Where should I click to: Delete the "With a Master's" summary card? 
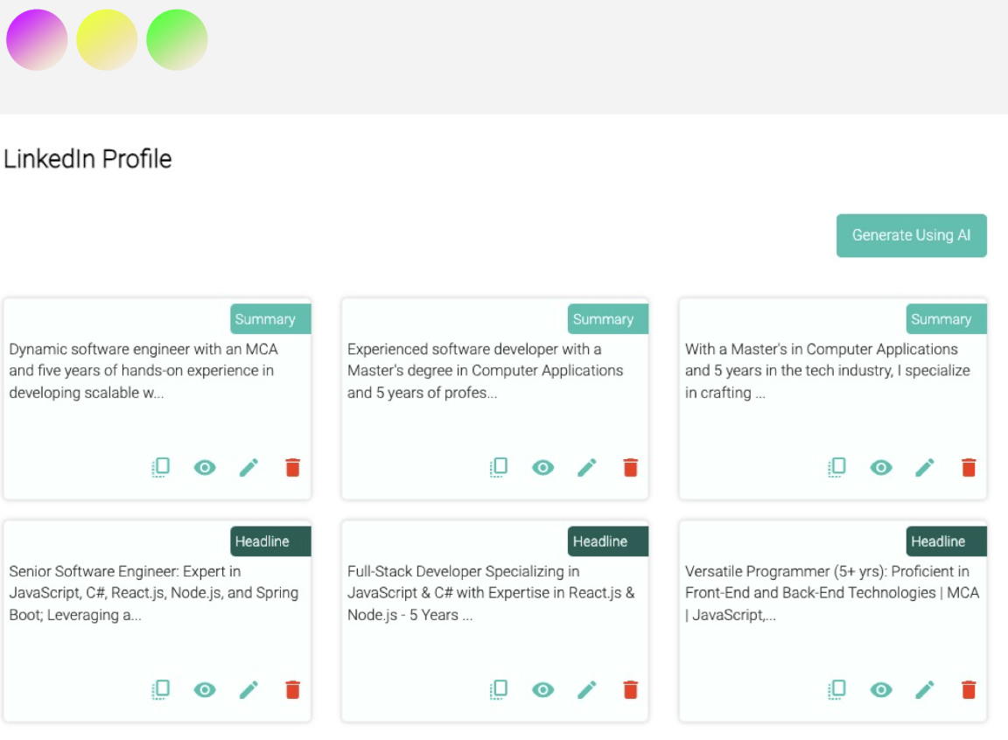click(x=969, y=467)
